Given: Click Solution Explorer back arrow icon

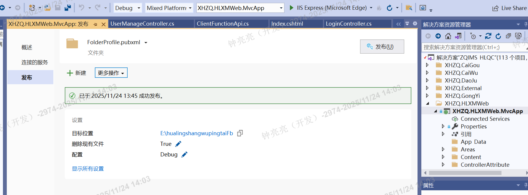Looking at the screenshot, I should [x=428, y=36].
